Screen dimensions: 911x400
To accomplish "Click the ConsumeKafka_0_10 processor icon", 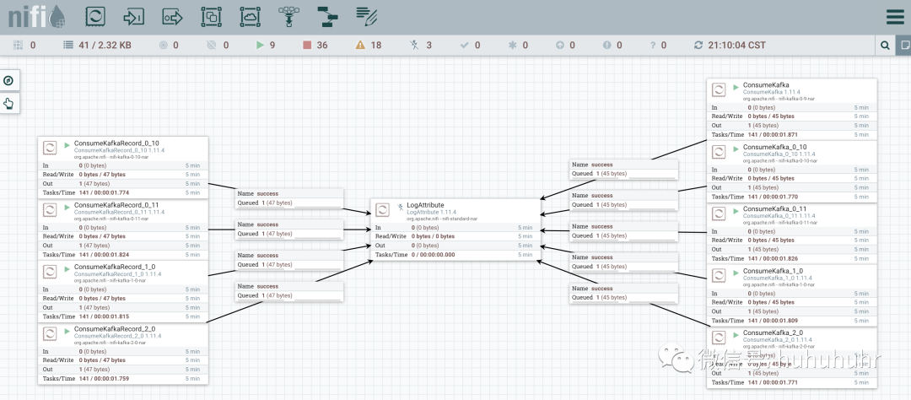I will click(x=719, y=152).
